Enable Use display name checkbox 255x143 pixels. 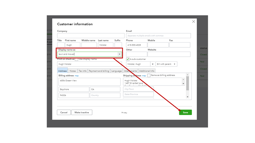76,59
